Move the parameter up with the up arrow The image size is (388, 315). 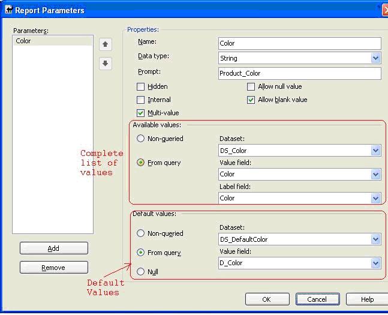coord(106,44)
